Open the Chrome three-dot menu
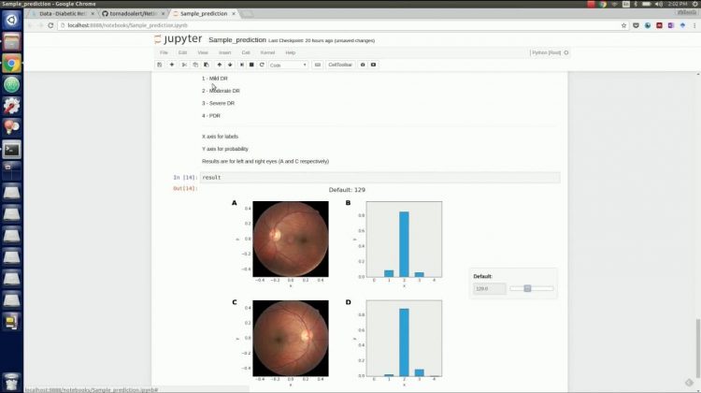 694,25
